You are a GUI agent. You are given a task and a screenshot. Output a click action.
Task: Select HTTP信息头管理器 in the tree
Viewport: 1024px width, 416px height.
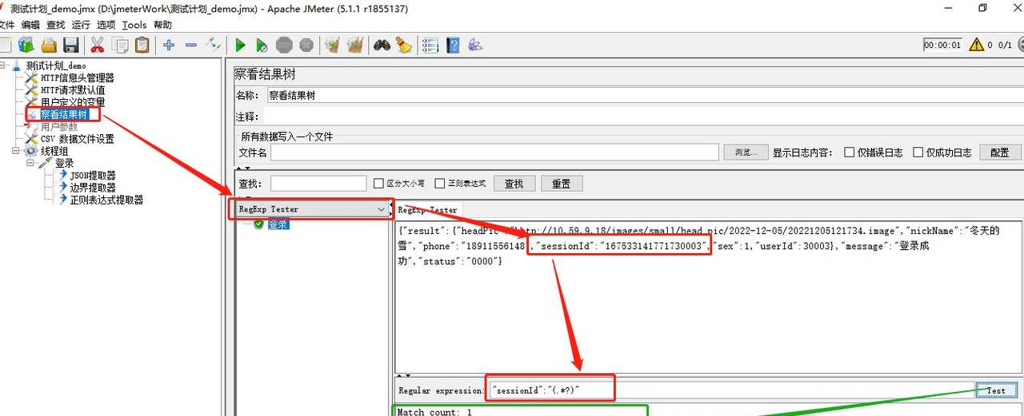tap(78, 78)
